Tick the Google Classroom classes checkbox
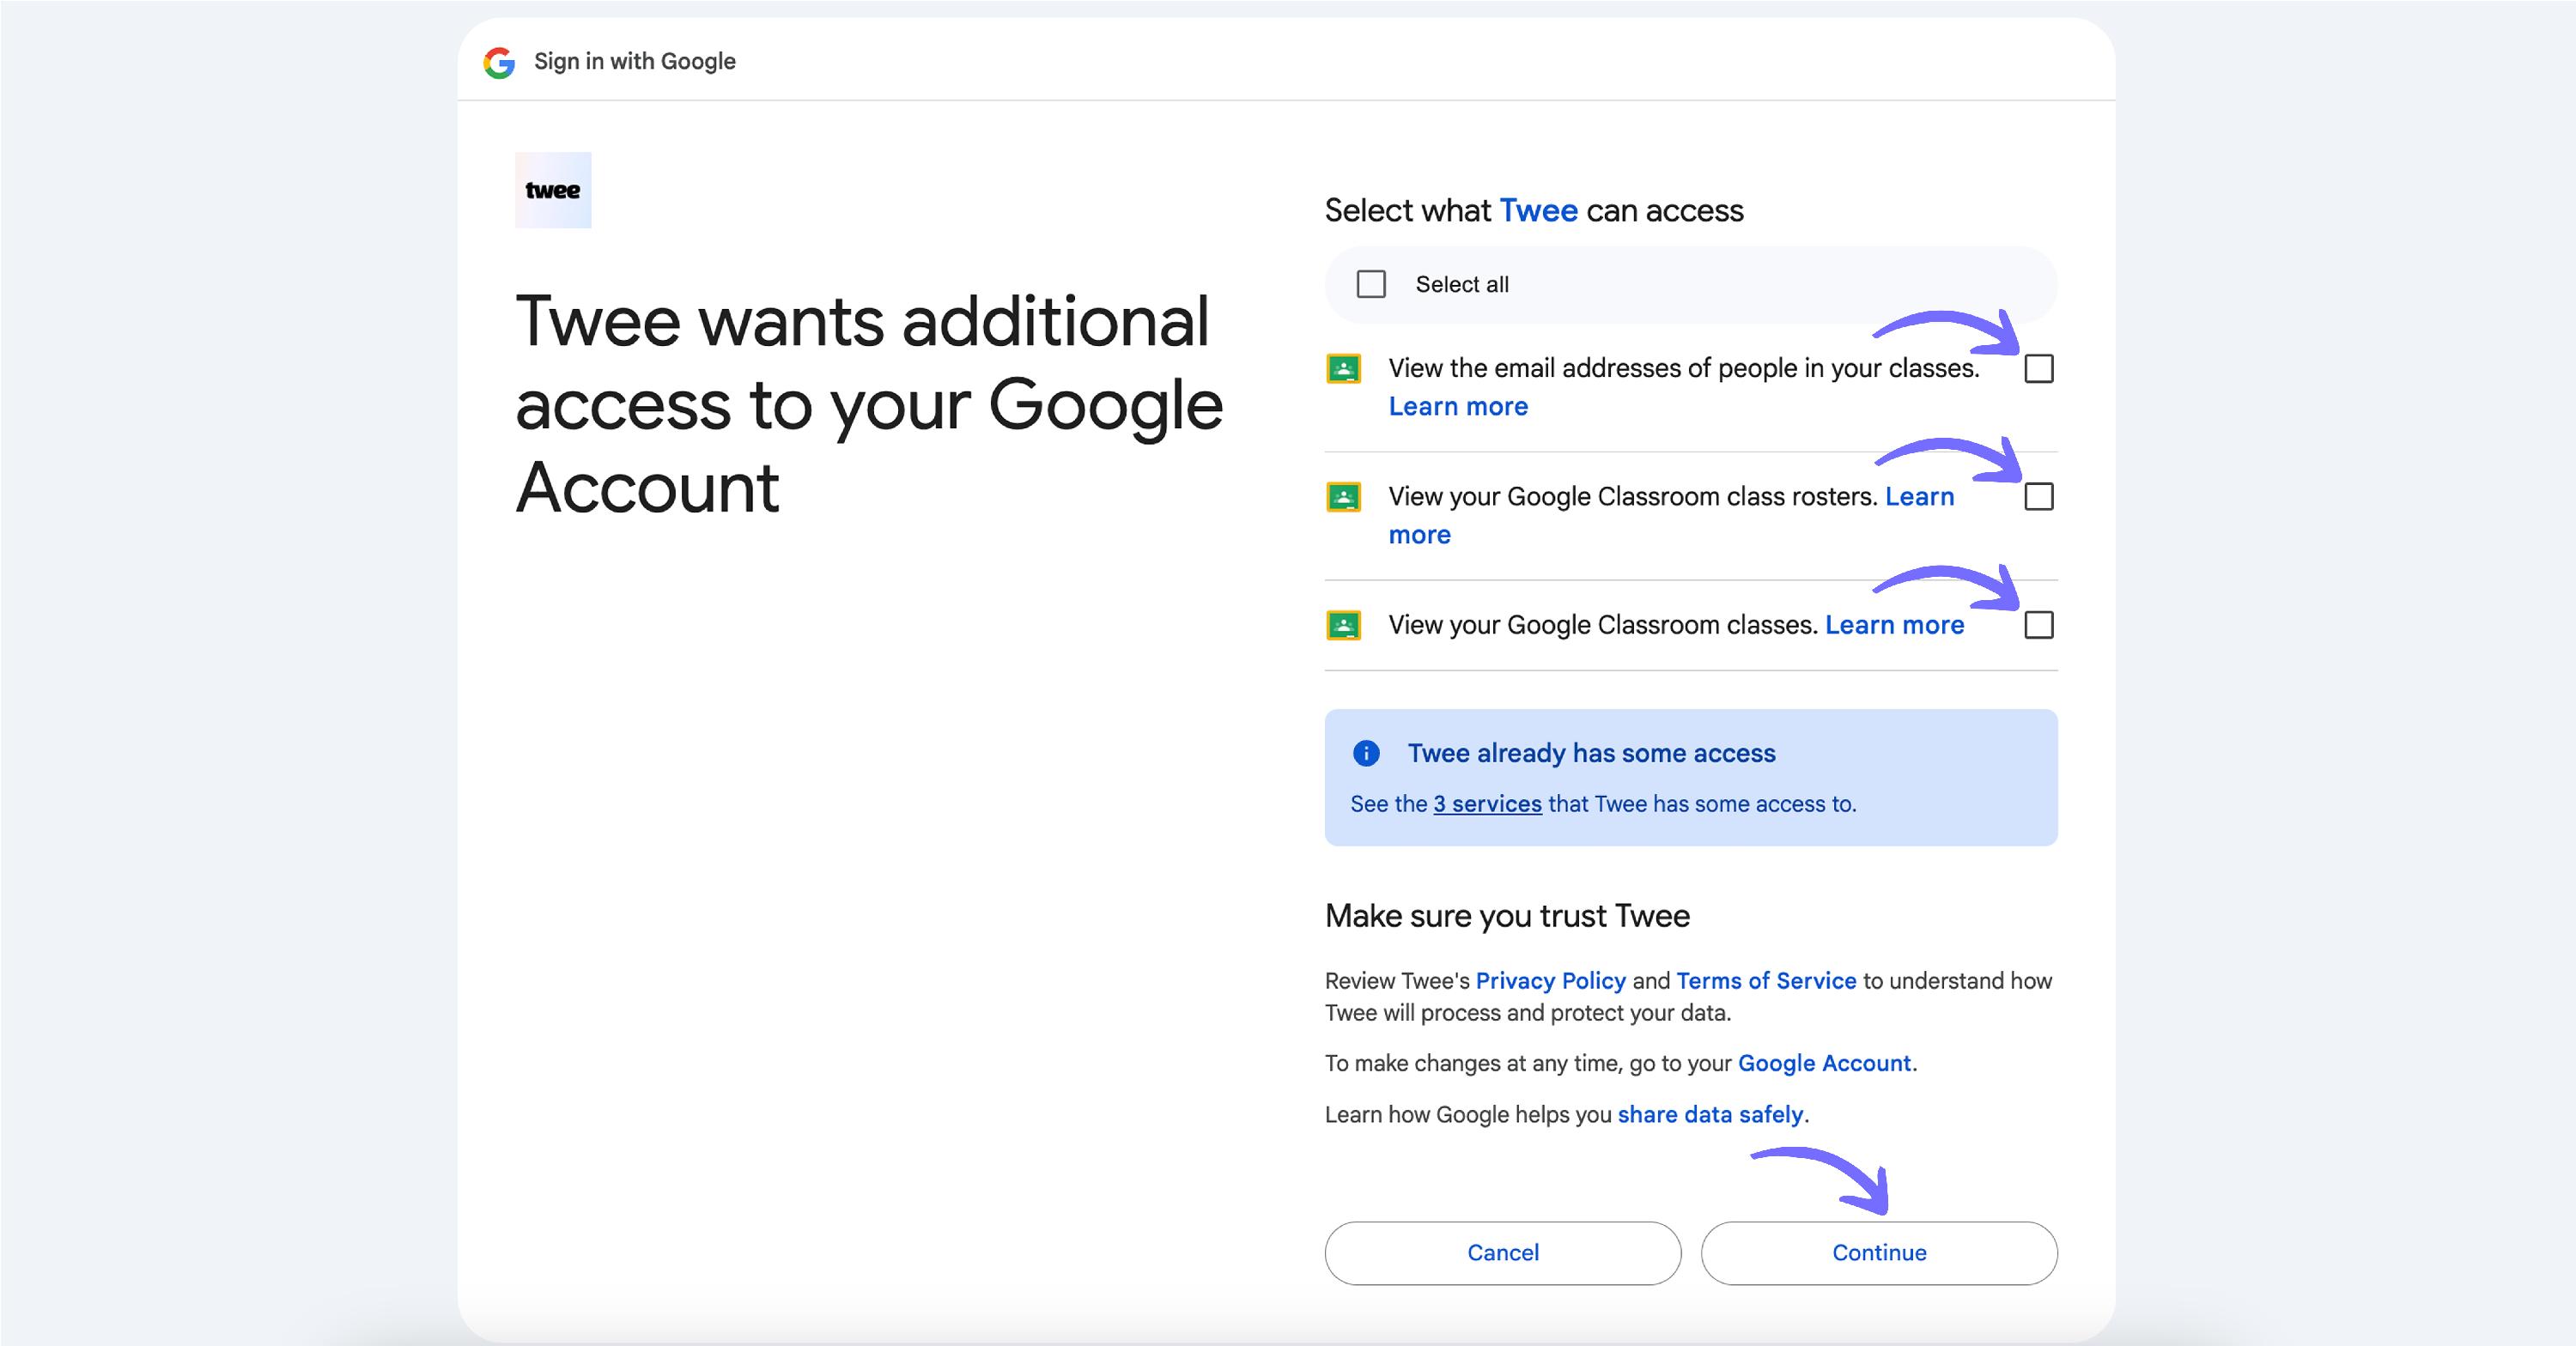The width and height of the screenshot is (2576, 1346). tap(2039, 625)
